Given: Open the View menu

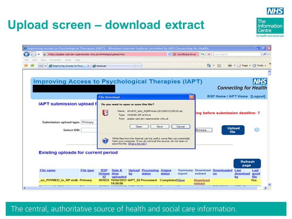Looking at the screenshot, I should 43,60.
